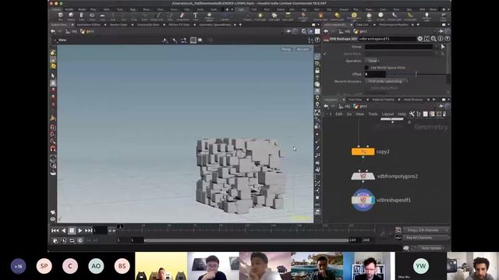Toggle the pin icon in network editor path bar

click(441, 107)
